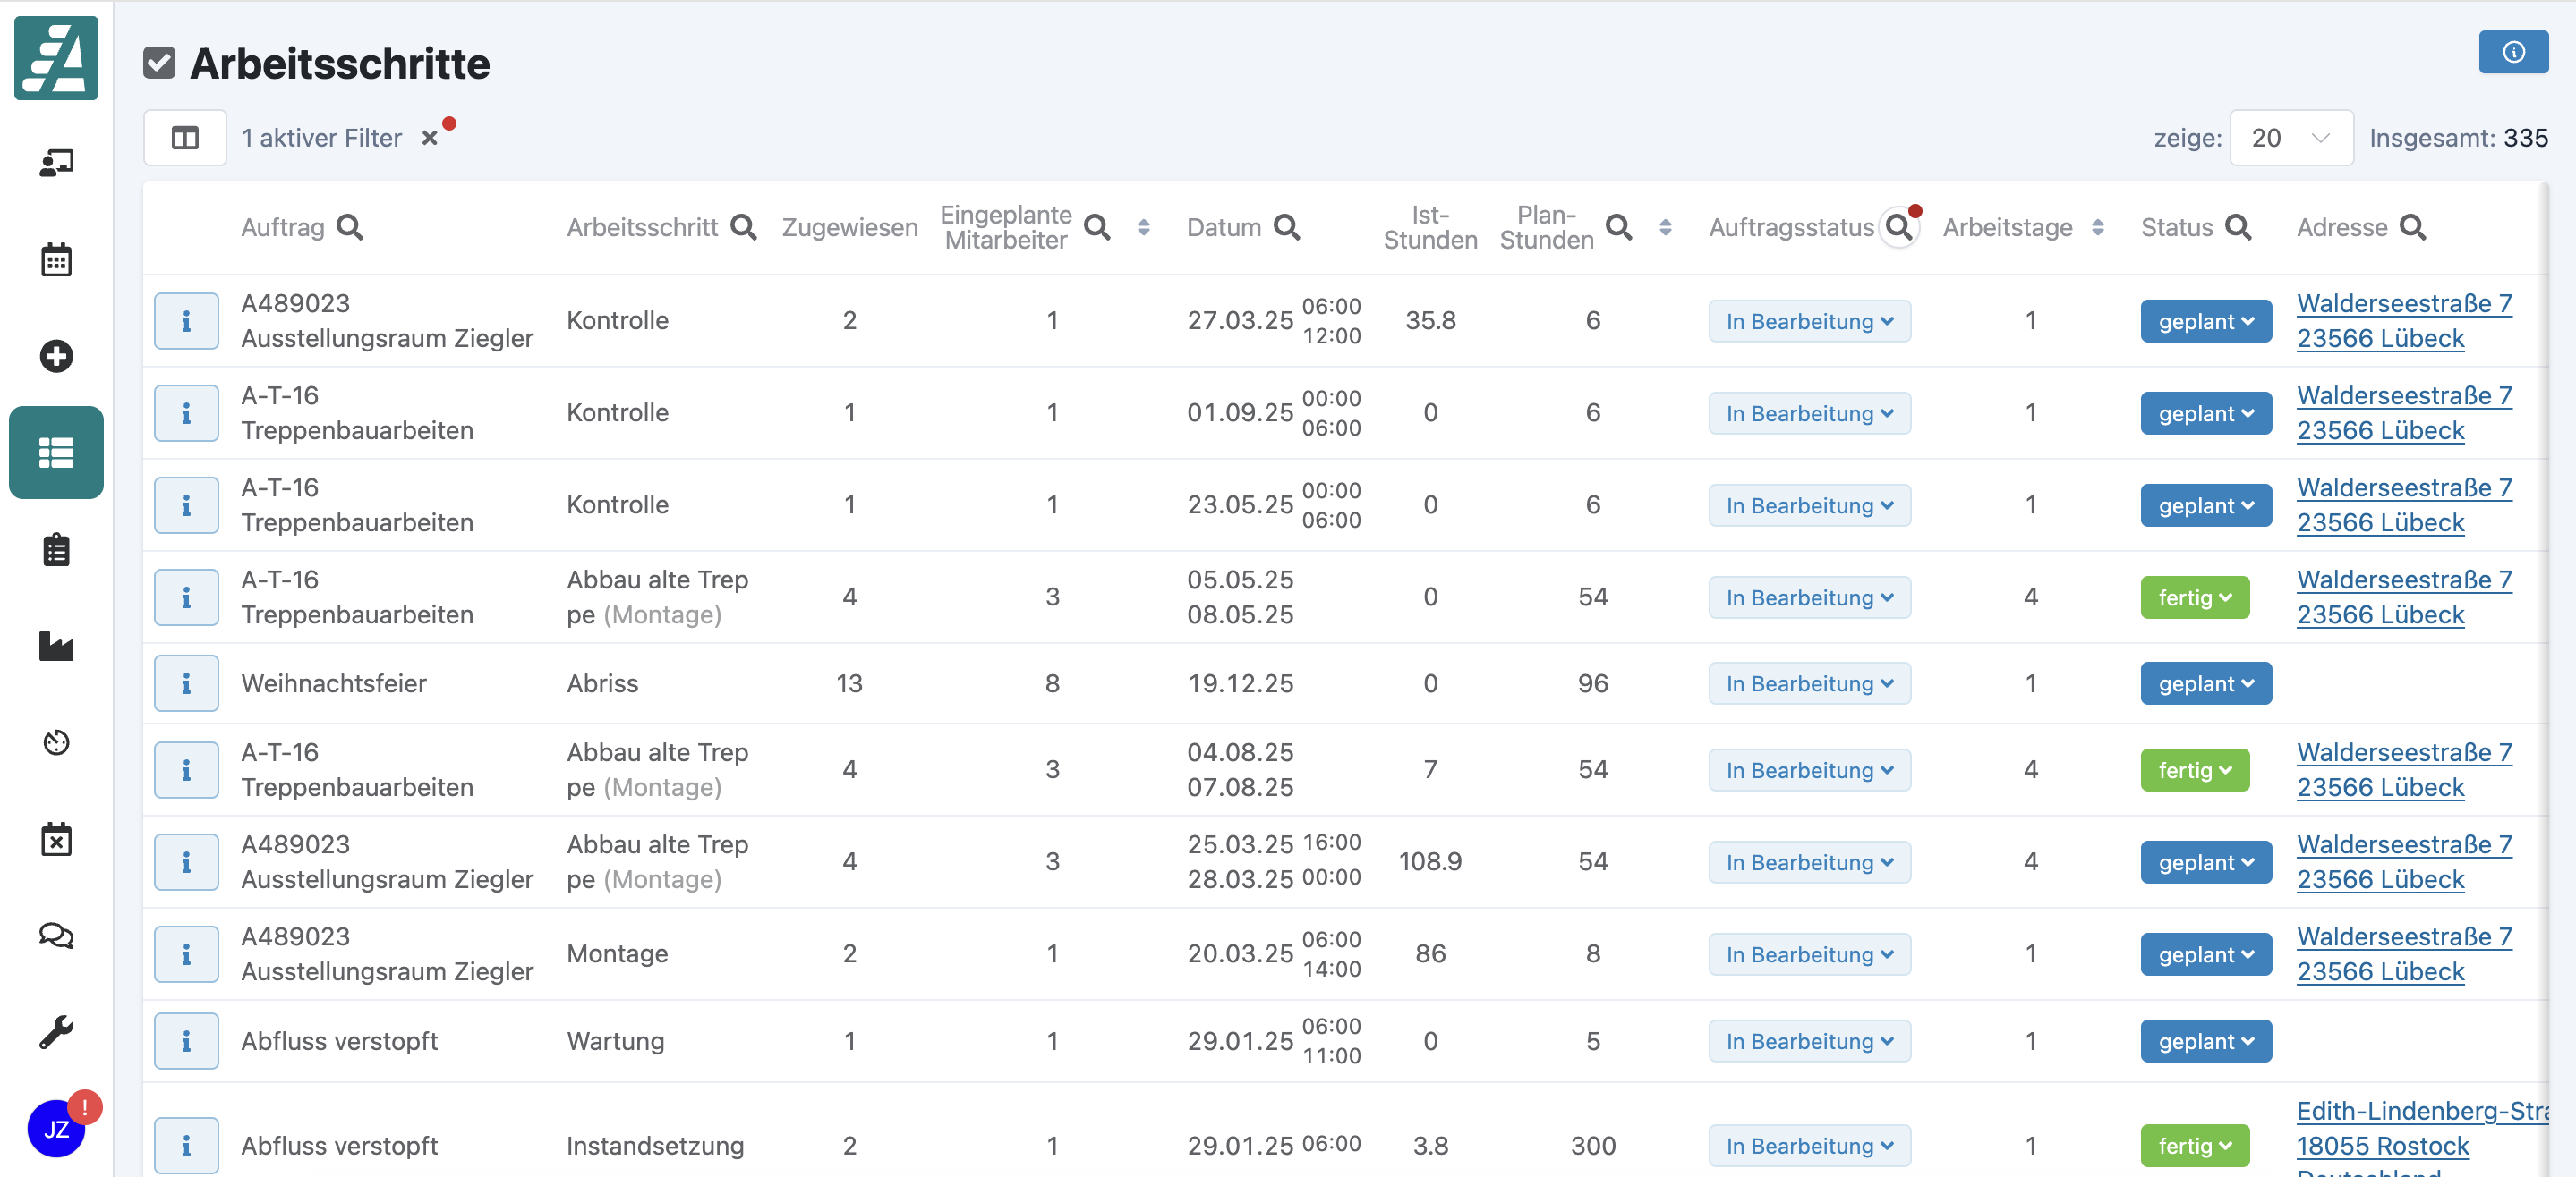
Task: Click the plus circle sidebar icon
Action: (56, 357)
